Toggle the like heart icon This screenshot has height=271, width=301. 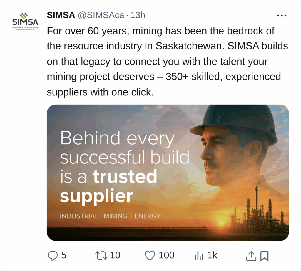click(150, 256)
